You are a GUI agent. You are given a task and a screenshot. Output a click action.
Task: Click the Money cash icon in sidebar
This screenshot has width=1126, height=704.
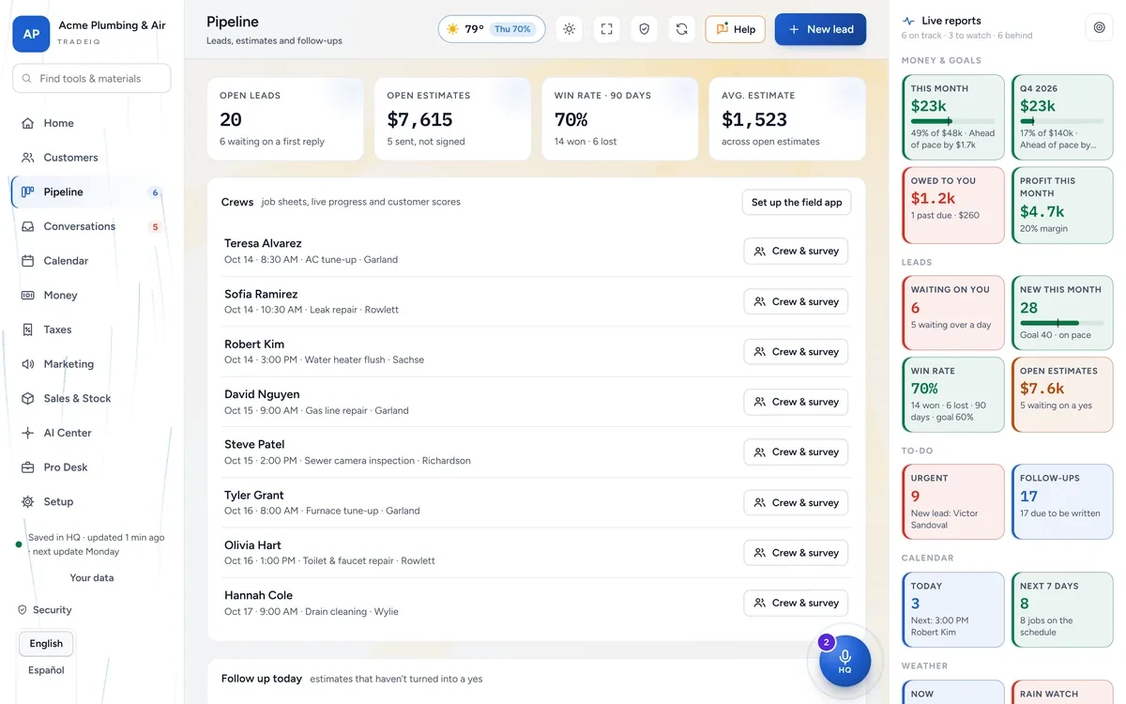[28, 296]
